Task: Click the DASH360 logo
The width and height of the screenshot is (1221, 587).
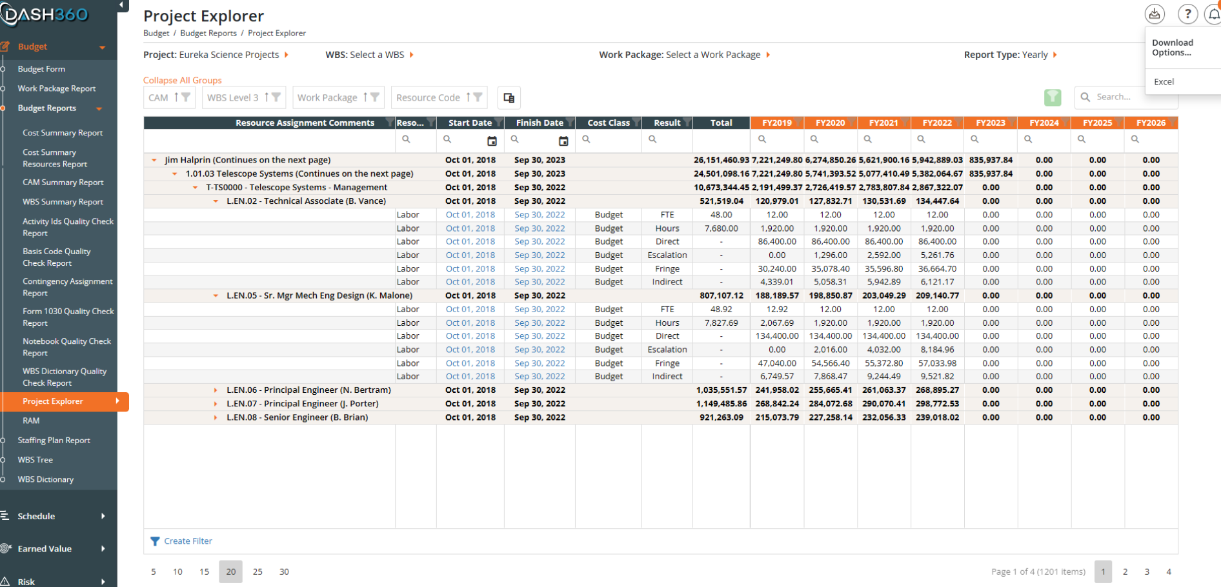Action: (x=45, y=14)
